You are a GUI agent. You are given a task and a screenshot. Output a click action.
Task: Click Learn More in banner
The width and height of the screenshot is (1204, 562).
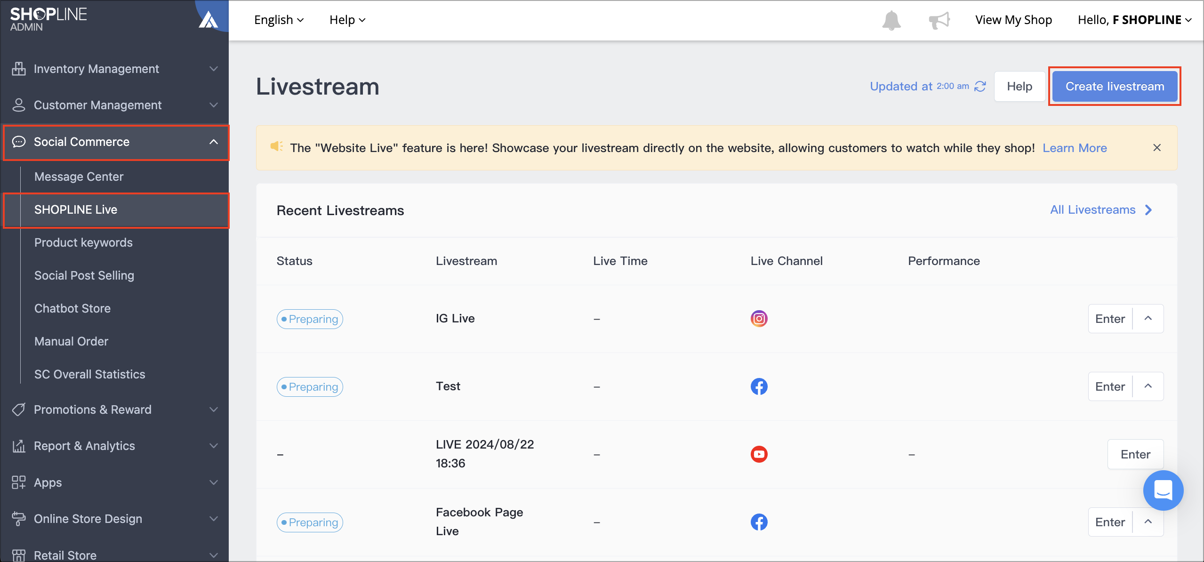tap(1075, 148)
